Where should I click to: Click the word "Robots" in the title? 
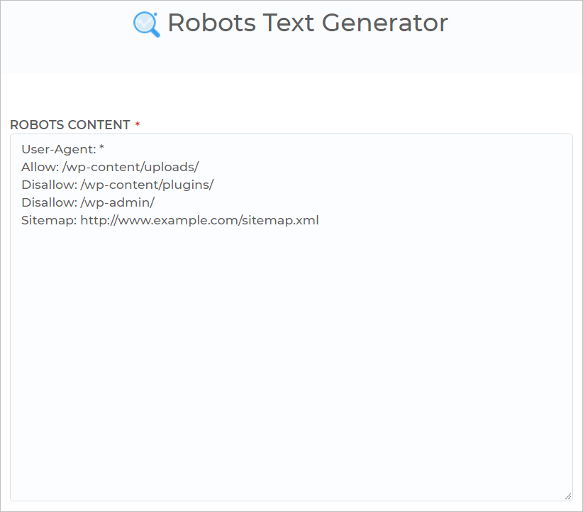point(212,23)
